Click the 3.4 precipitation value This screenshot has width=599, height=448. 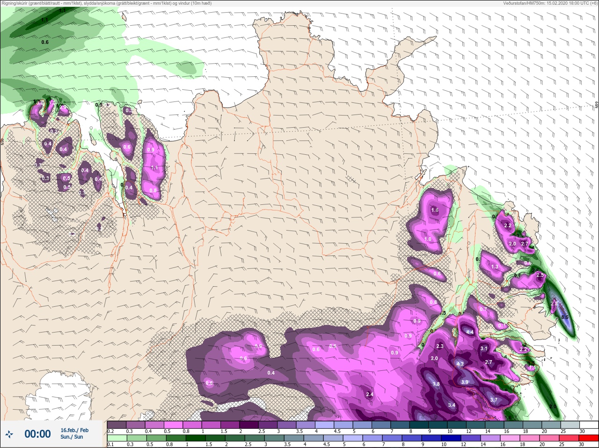[452, 405]
